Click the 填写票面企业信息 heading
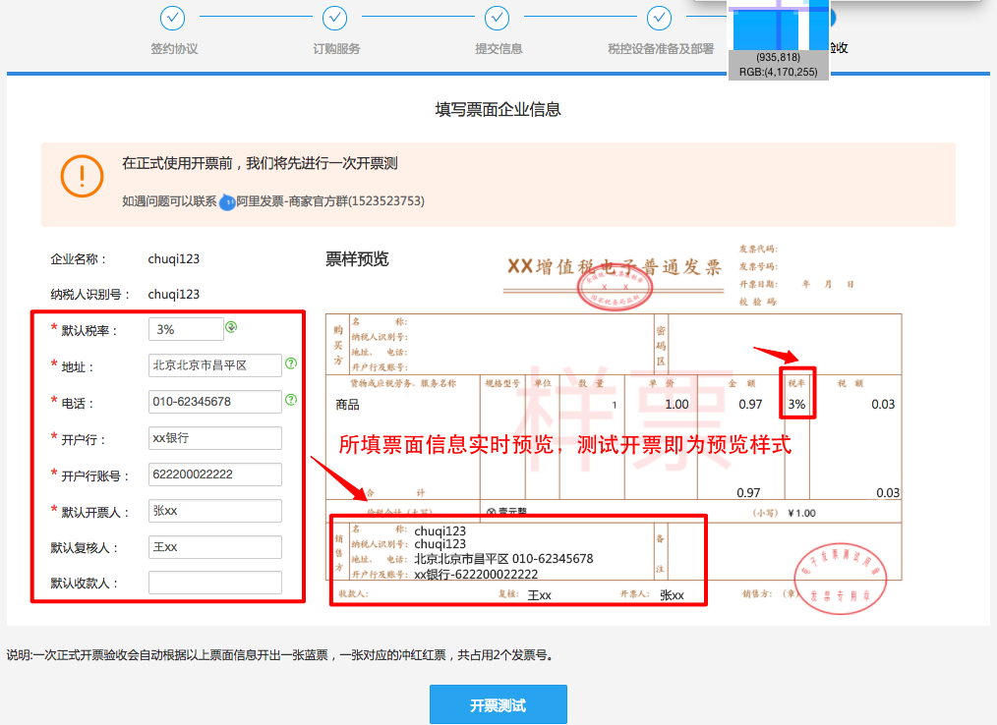 tap(498, 109)
